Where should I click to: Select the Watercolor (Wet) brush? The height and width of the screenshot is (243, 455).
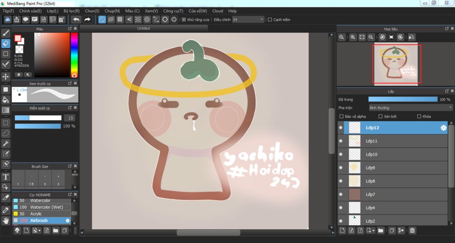coord(41,207)
